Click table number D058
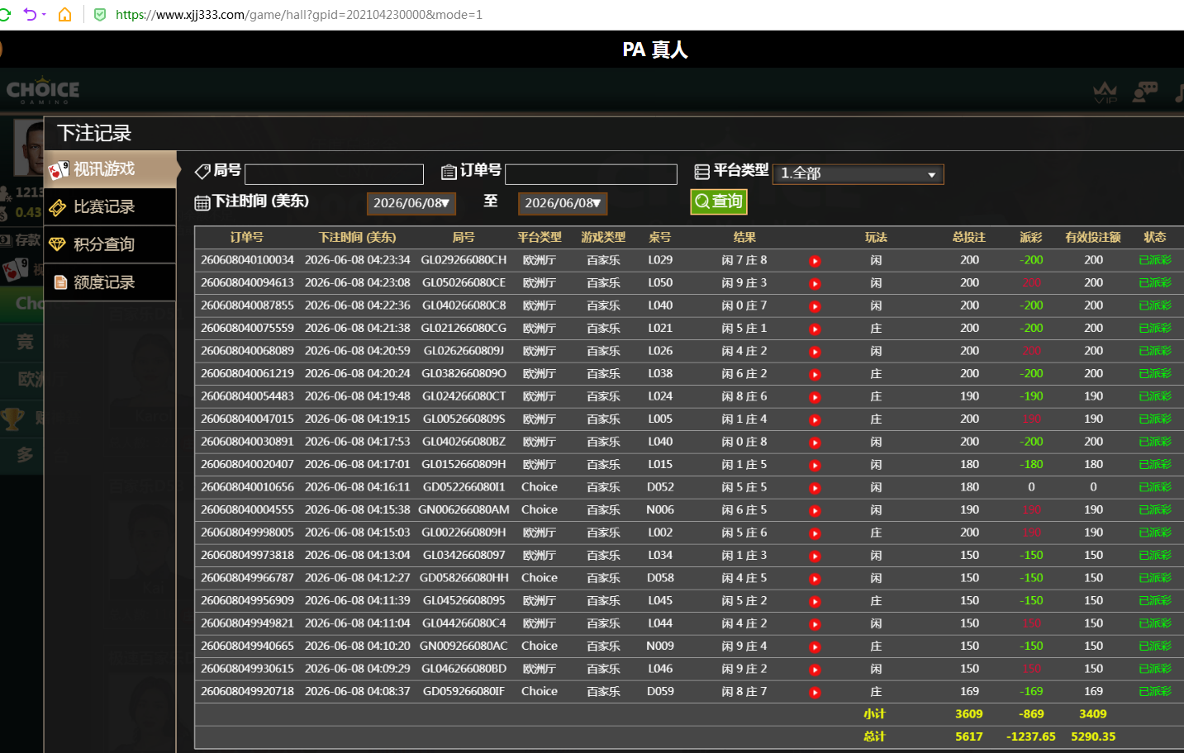Viewport: 1184px width, 753px height. coord(660,577)
